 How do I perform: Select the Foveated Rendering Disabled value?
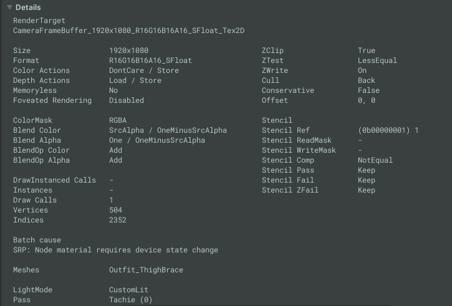pyautogui.click(x=126, y=100)
